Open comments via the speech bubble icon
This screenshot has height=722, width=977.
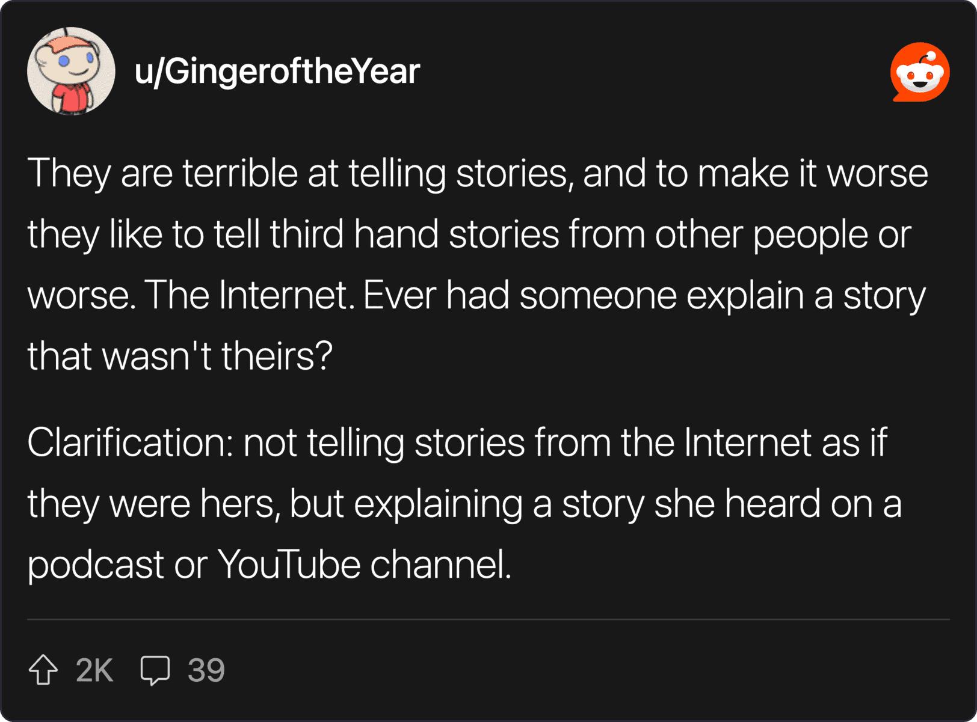(155, 670)
